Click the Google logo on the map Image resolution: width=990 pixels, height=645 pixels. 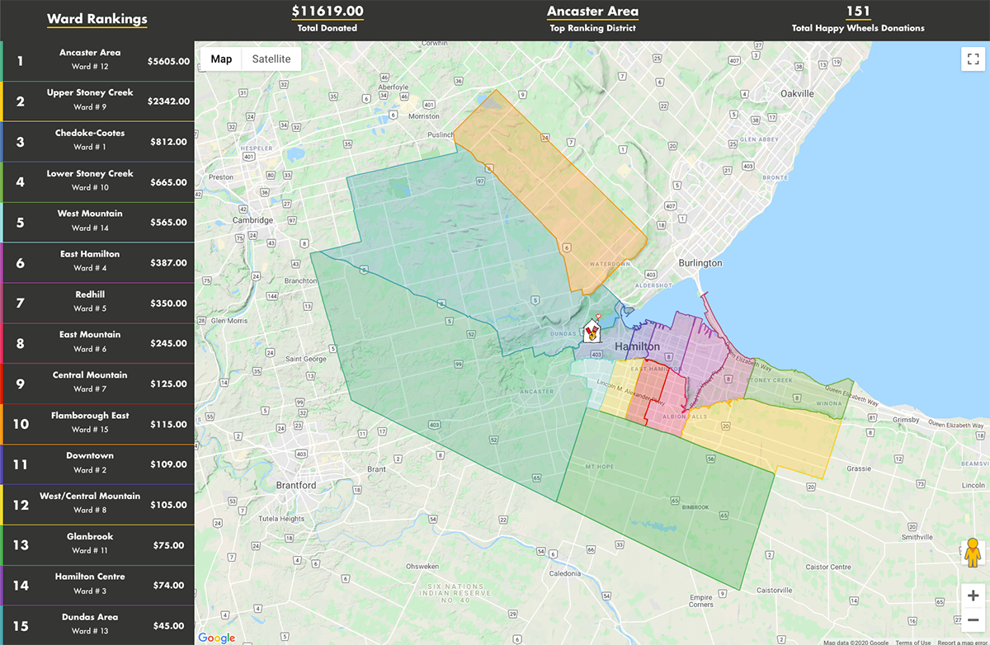[x=216, y=637]
